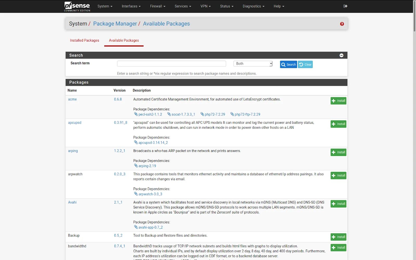Switch to the Installed Packages tab
The width and height of the screenshot is (416, 260).
click(x=84, y=41)
